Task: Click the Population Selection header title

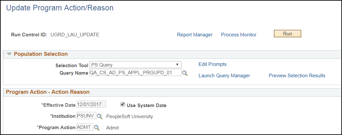Action: pyautogui.click(x=41, y=54)
